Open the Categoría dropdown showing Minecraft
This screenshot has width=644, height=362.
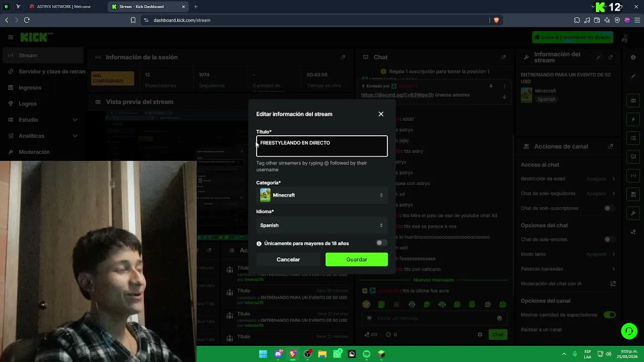click(322, 195)
